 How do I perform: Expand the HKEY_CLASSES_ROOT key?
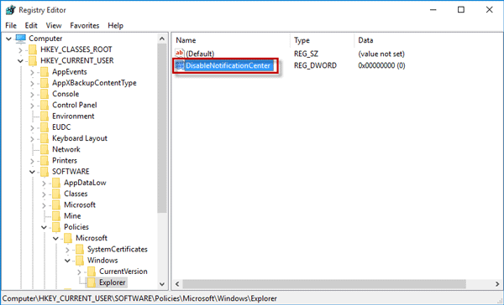coord(20,50)
